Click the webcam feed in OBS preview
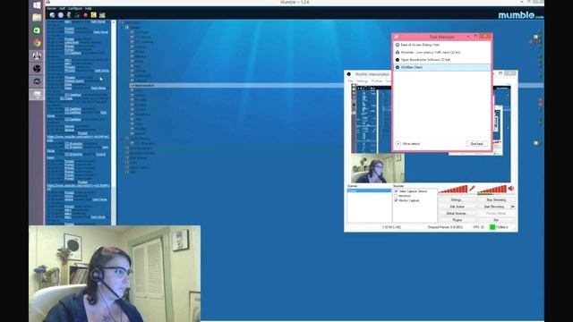Viewport: 573px width, 322px height. point(378,168)
